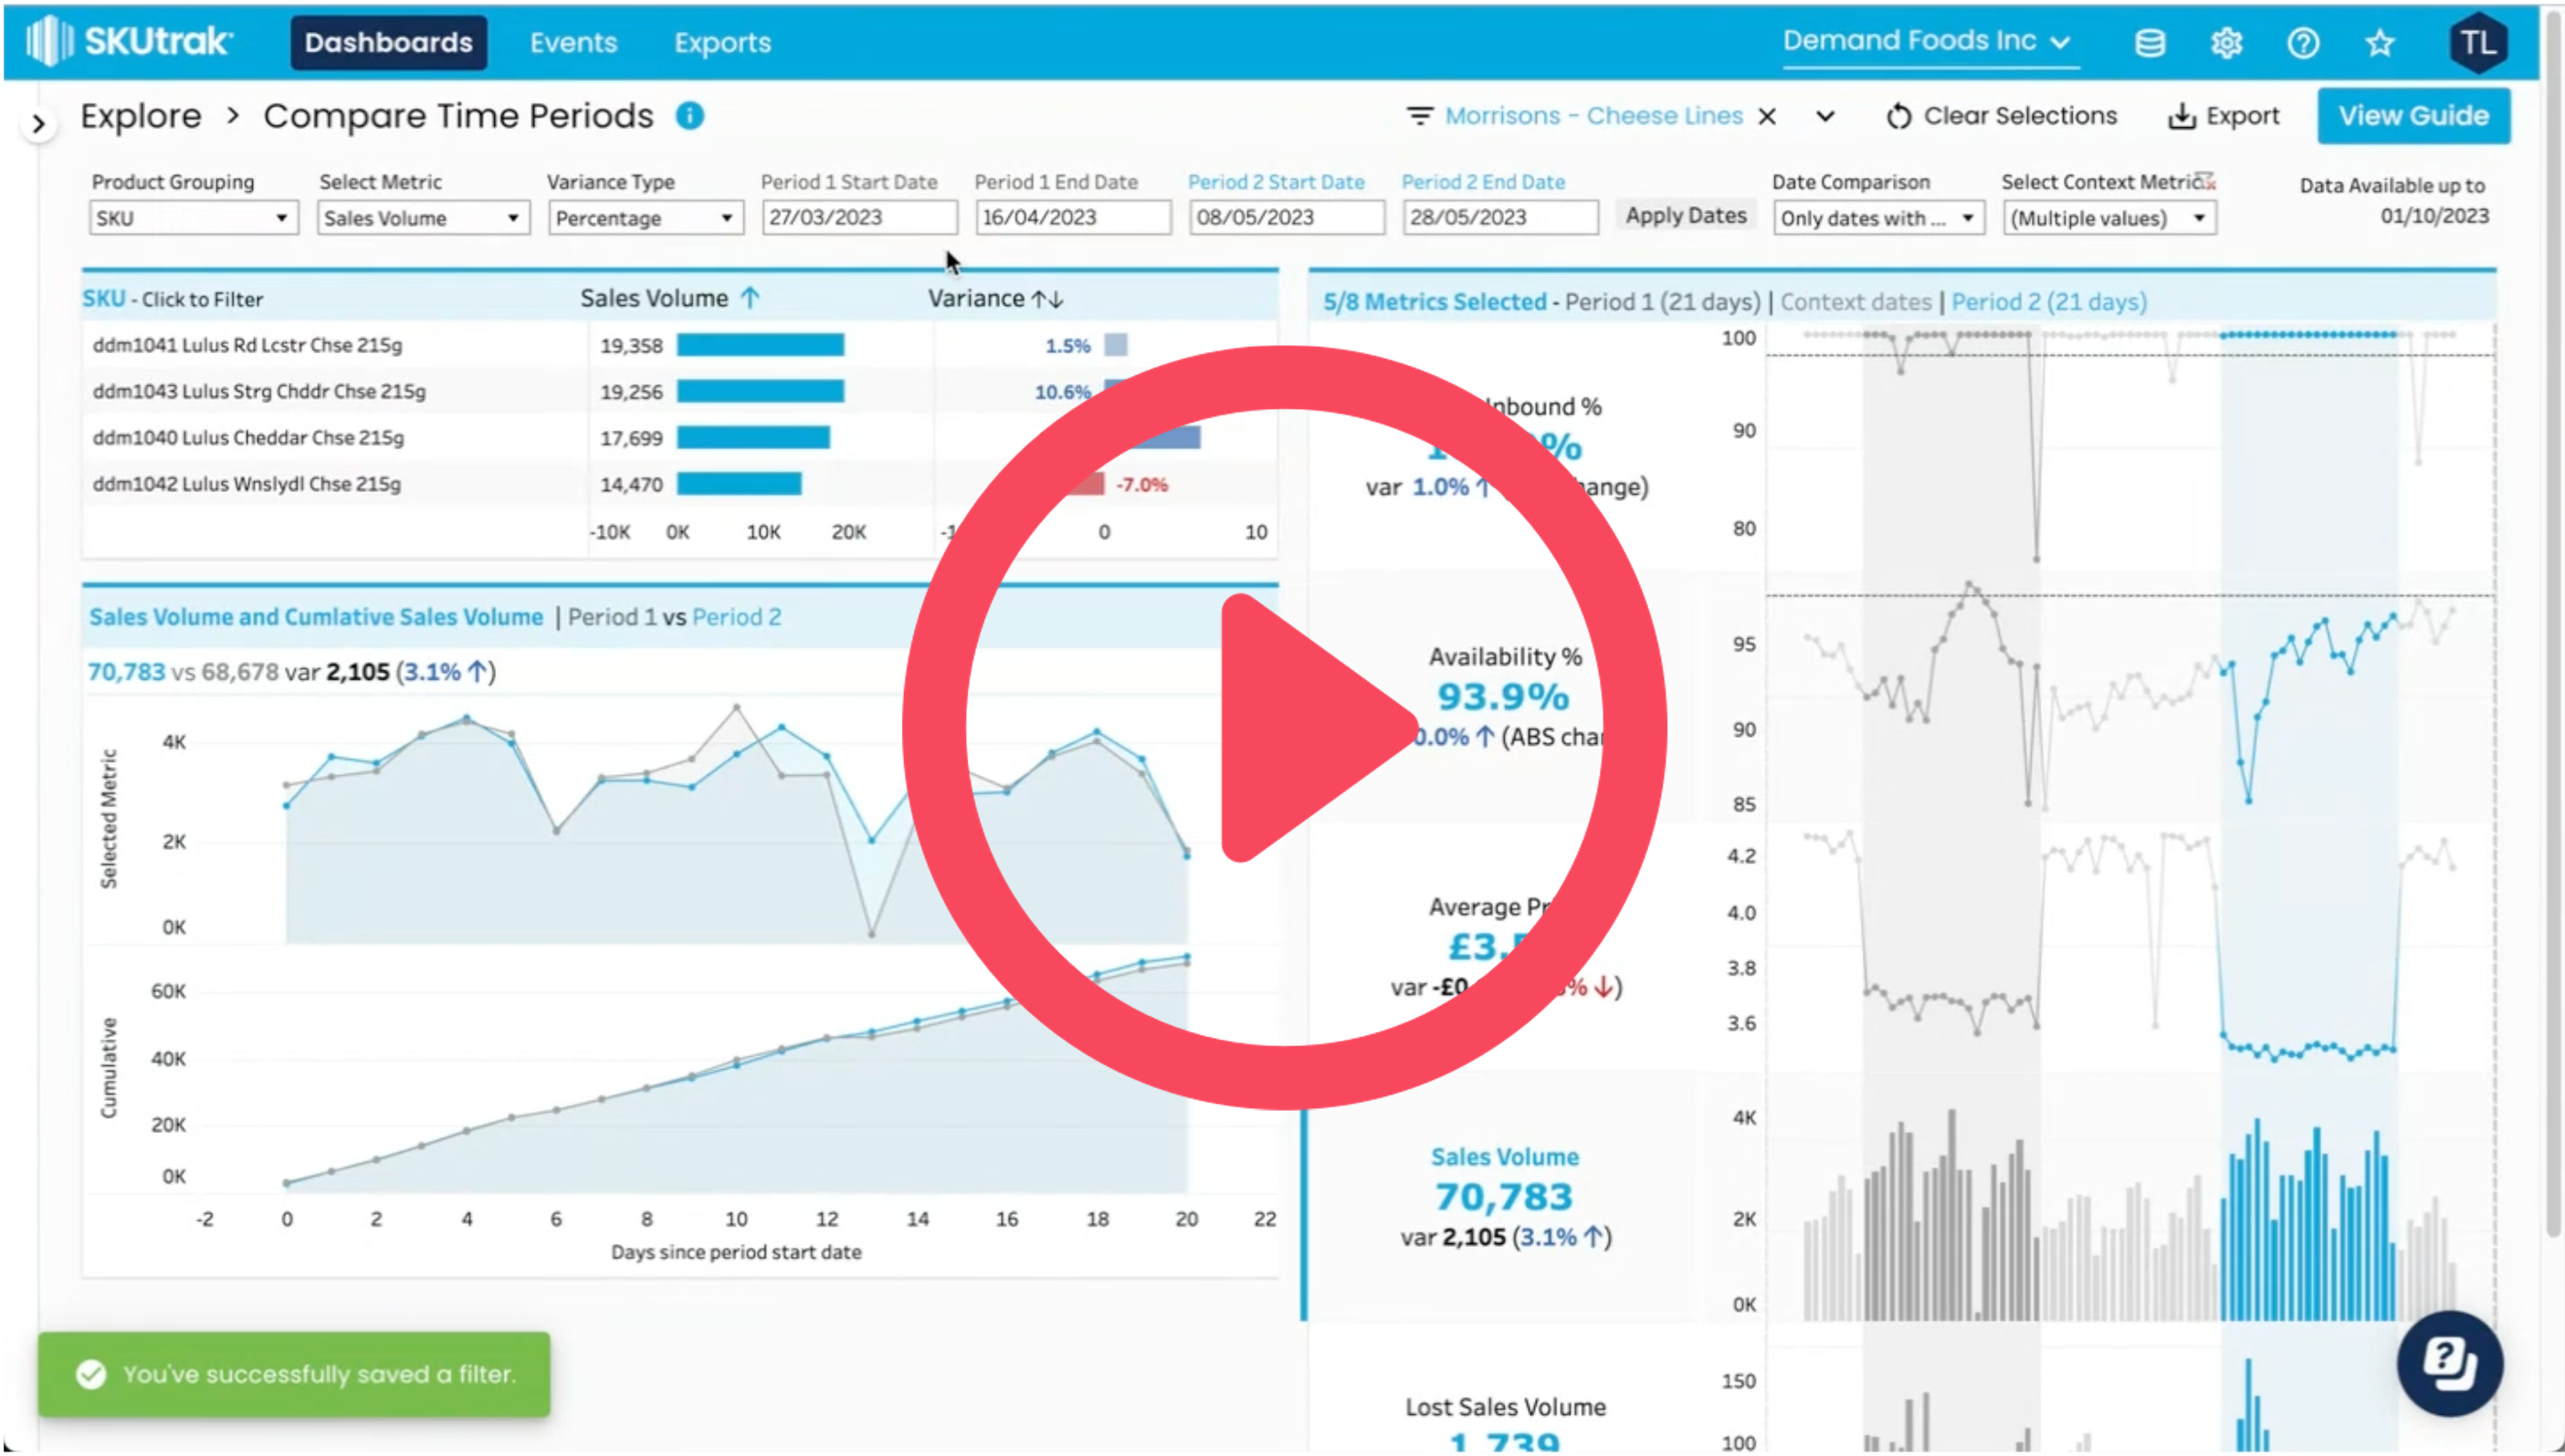Click the Context dates label

[1855, 302]
